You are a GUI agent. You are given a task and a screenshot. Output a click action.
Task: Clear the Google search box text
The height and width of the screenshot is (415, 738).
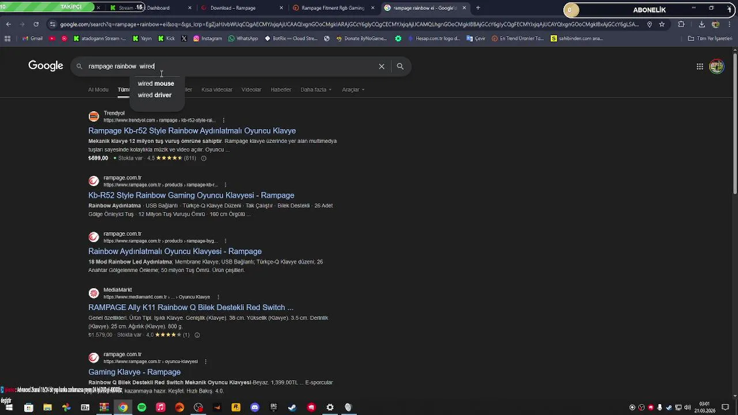pyautogui.click(x=382, y=66)
